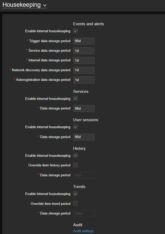Screen dimensions: 165x234
Task: Toggle Trends internal housekeeping checkbox
Action: coord(76,194)
